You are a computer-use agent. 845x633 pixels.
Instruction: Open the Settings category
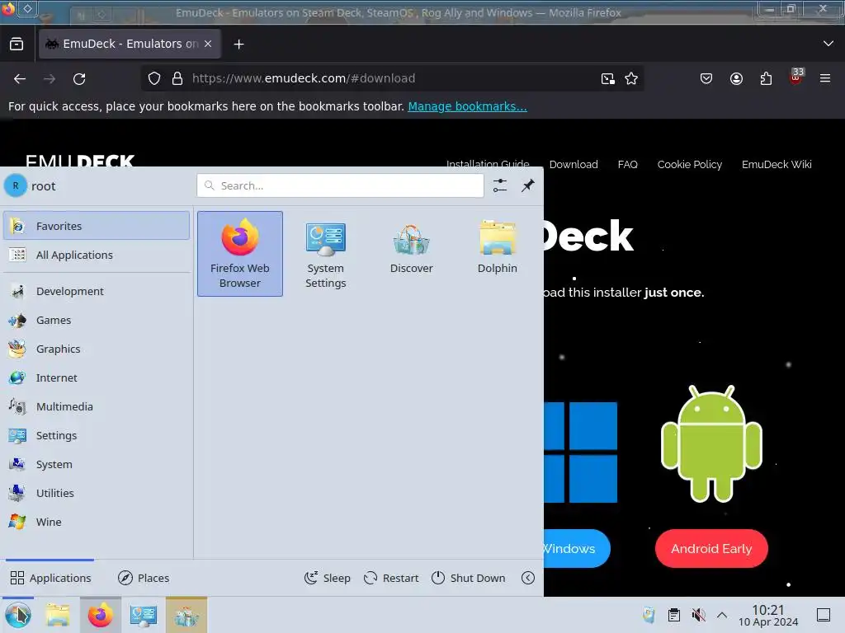(x=97, y=435)
